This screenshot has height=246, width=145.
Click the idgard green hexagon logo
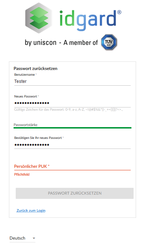(39, 18)
